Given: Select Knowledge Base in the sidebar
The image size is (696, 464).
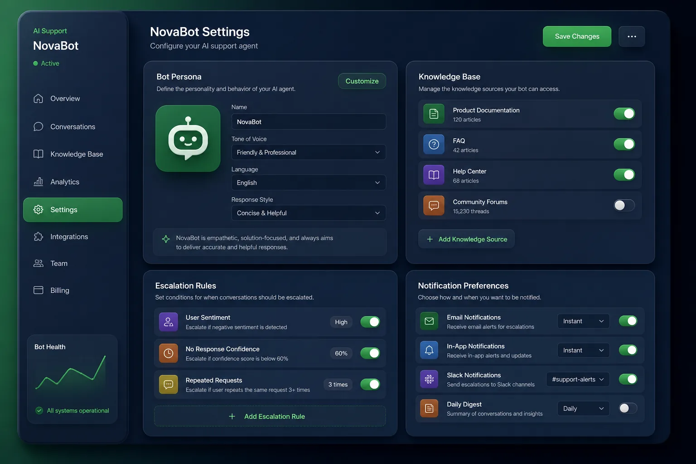Looking at the screenshot, I should tap(73, 154).
